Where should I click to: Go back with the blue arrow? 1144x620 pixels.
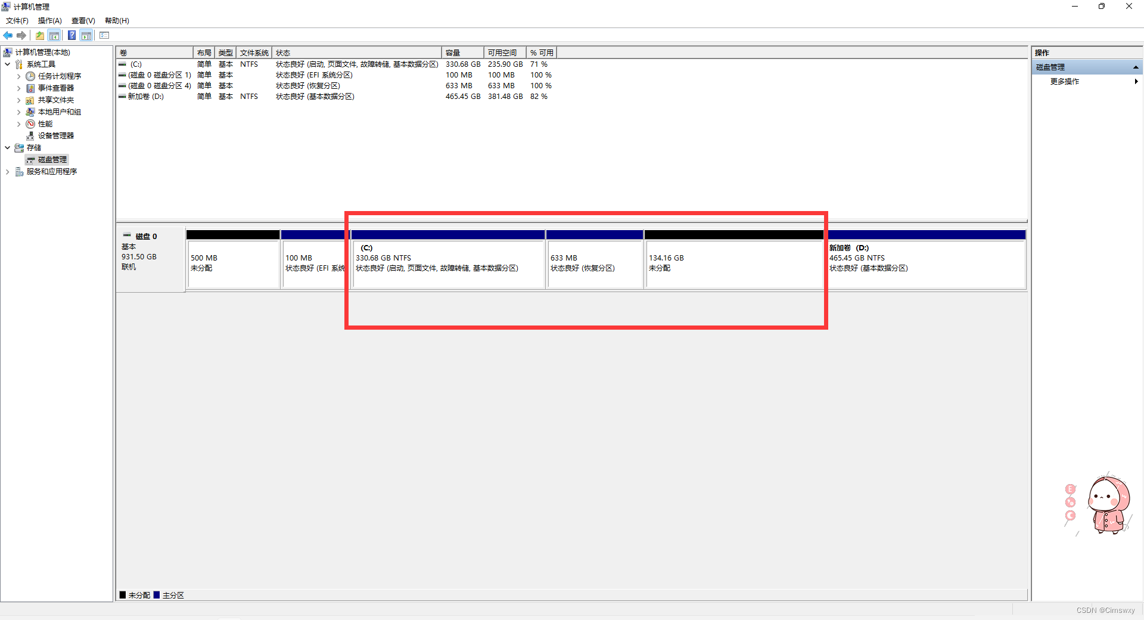coord(8,36)
